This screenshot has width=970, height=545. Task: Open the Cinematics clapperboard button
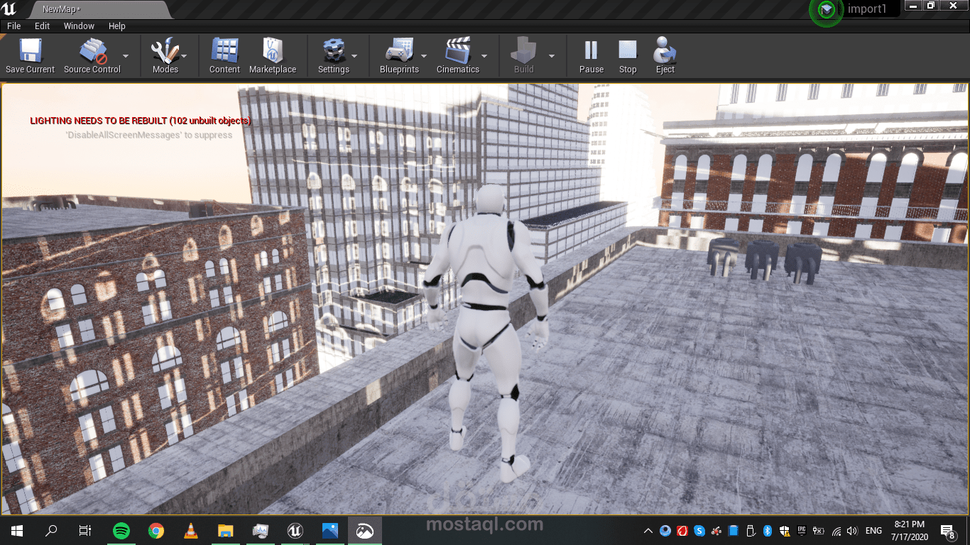pos(458,55)
